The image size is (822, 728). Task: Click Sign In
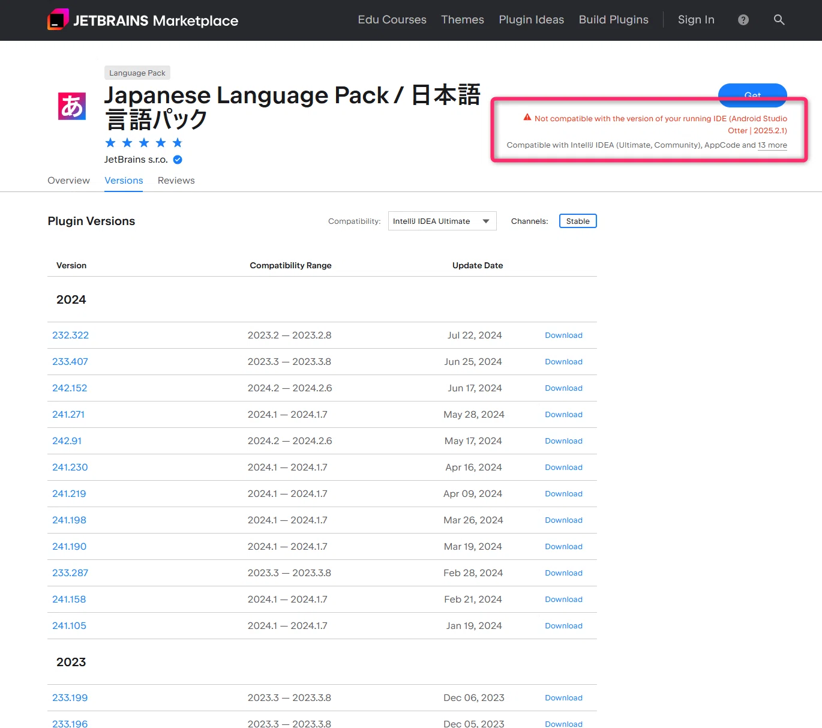click(696, 20)
